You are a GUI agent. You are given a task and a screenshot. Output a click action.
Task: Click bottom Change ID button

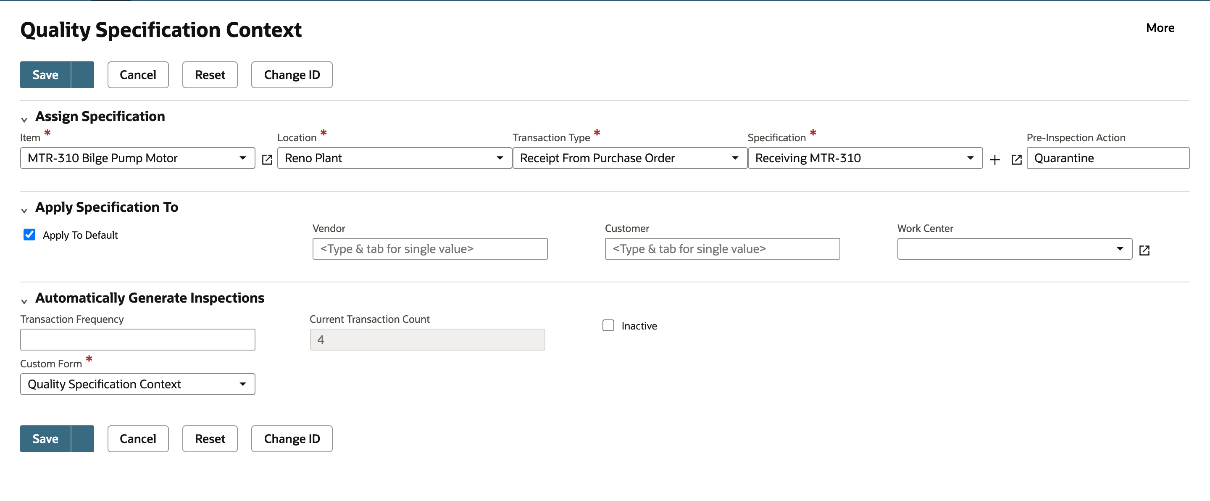pyautogui.click(x=292, y=438)
